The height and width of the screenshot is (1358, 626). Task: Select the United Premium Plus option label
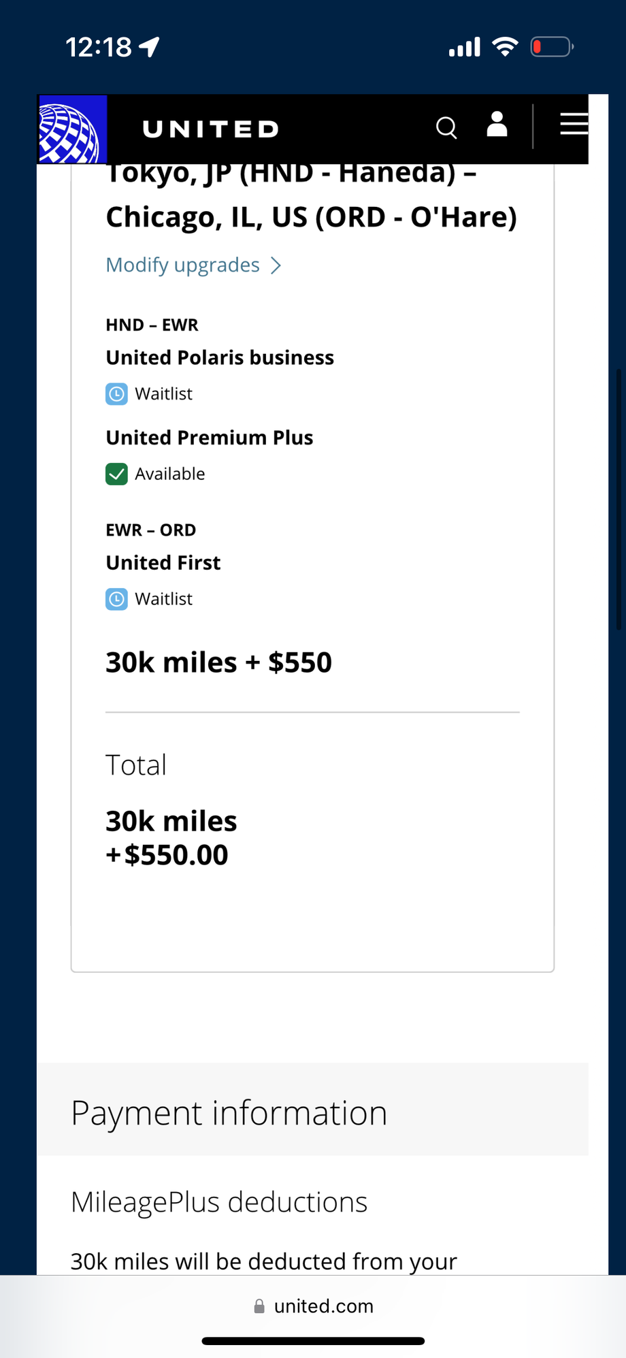(x=210, y=438)
